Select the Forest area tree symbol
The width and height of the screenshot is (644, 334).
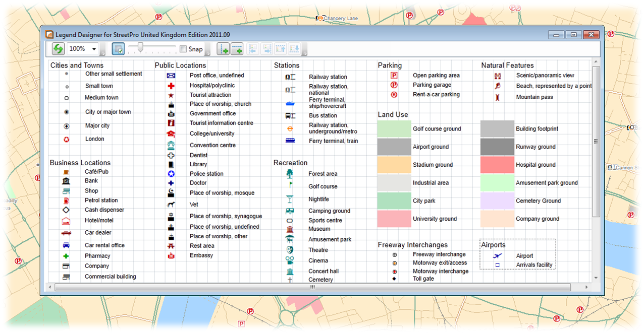click(290, 174)
